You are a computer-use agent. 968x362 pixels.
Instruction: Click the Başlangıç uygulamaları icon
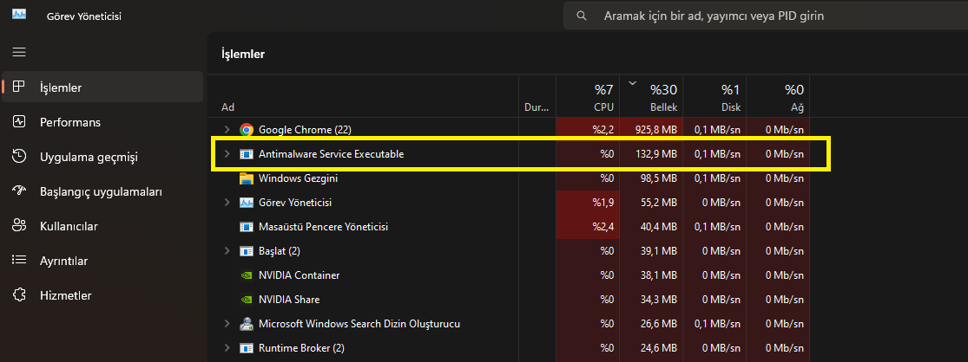click(x=19, y=191)
